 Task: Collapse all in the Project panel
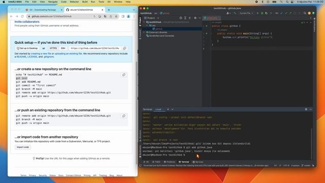(189, 18)
